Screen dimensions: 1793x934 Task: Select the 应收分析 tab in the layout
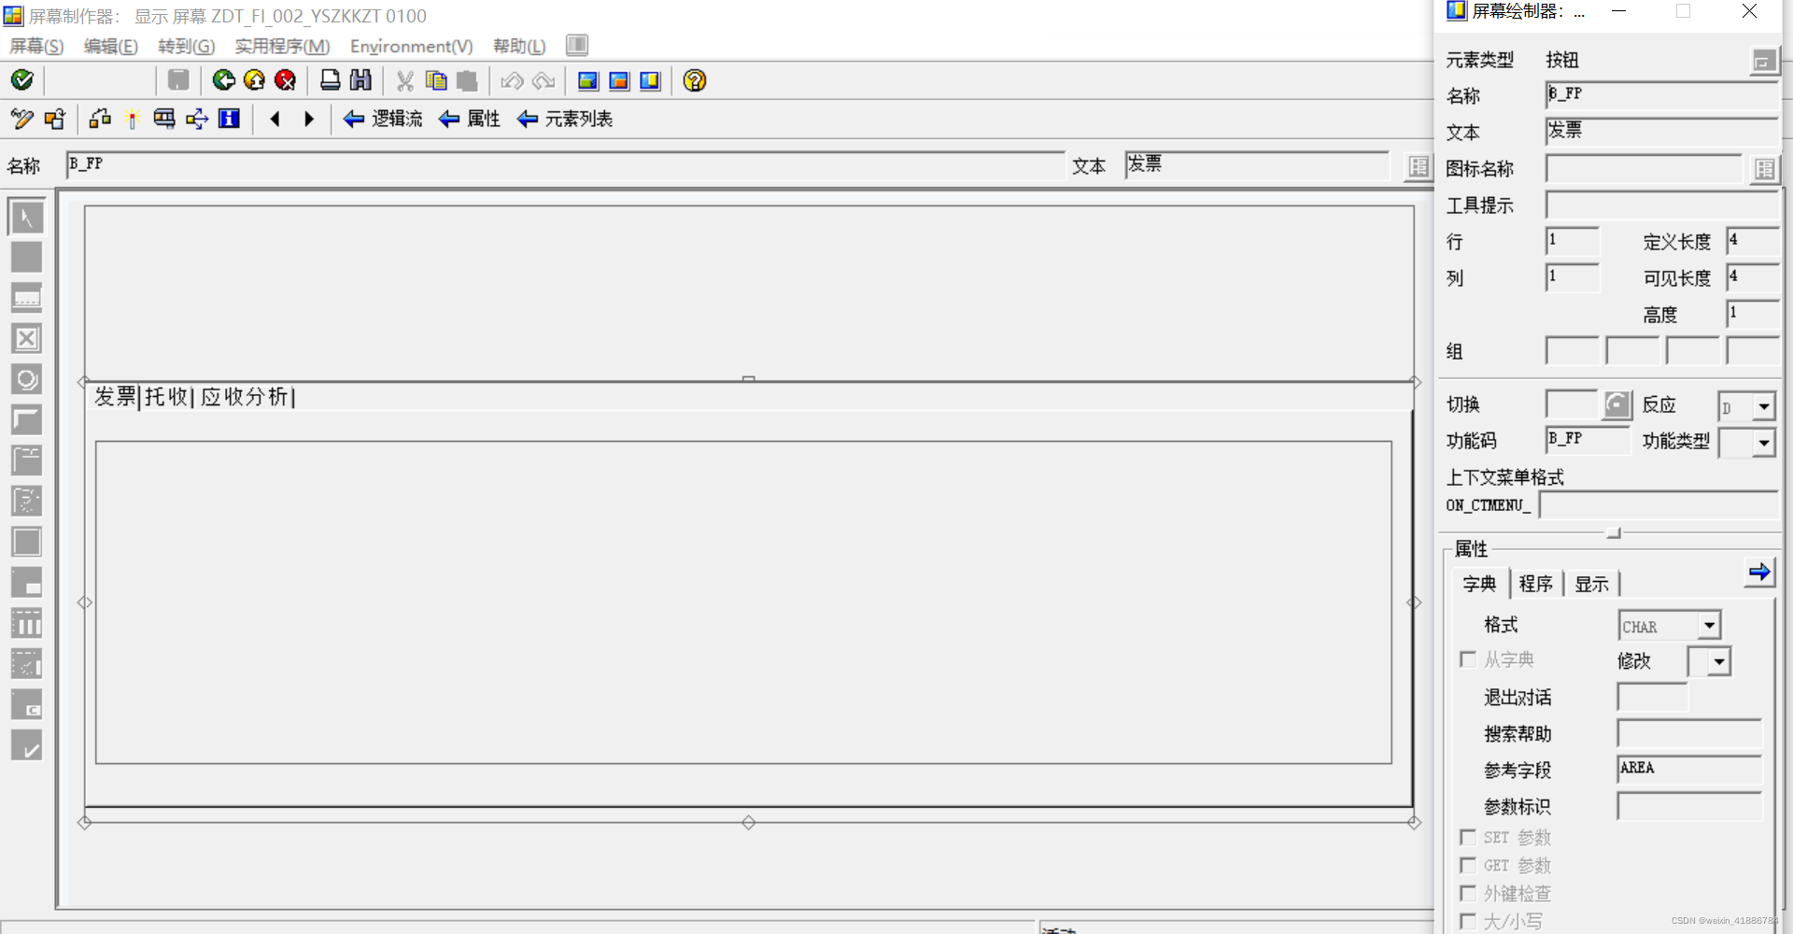click(245, 397)
